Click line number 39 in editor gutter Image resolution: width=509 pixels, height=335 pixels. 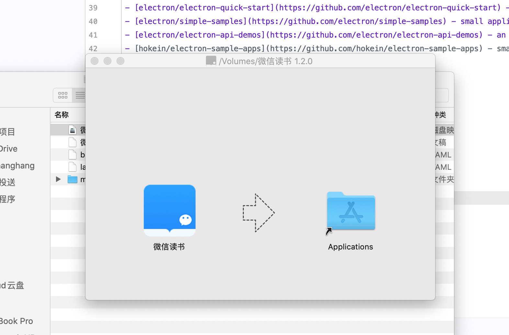(x=93, y=7)
